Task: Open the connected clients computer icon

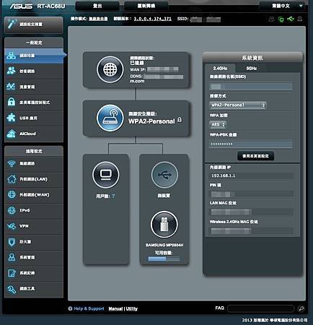Action: pos(105,175)
